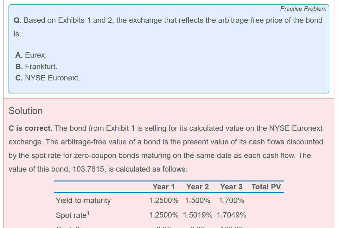Click the Year 3 column header
This screenshot has width=339, height=228.
pyautogui.click(x=231, y=187)
